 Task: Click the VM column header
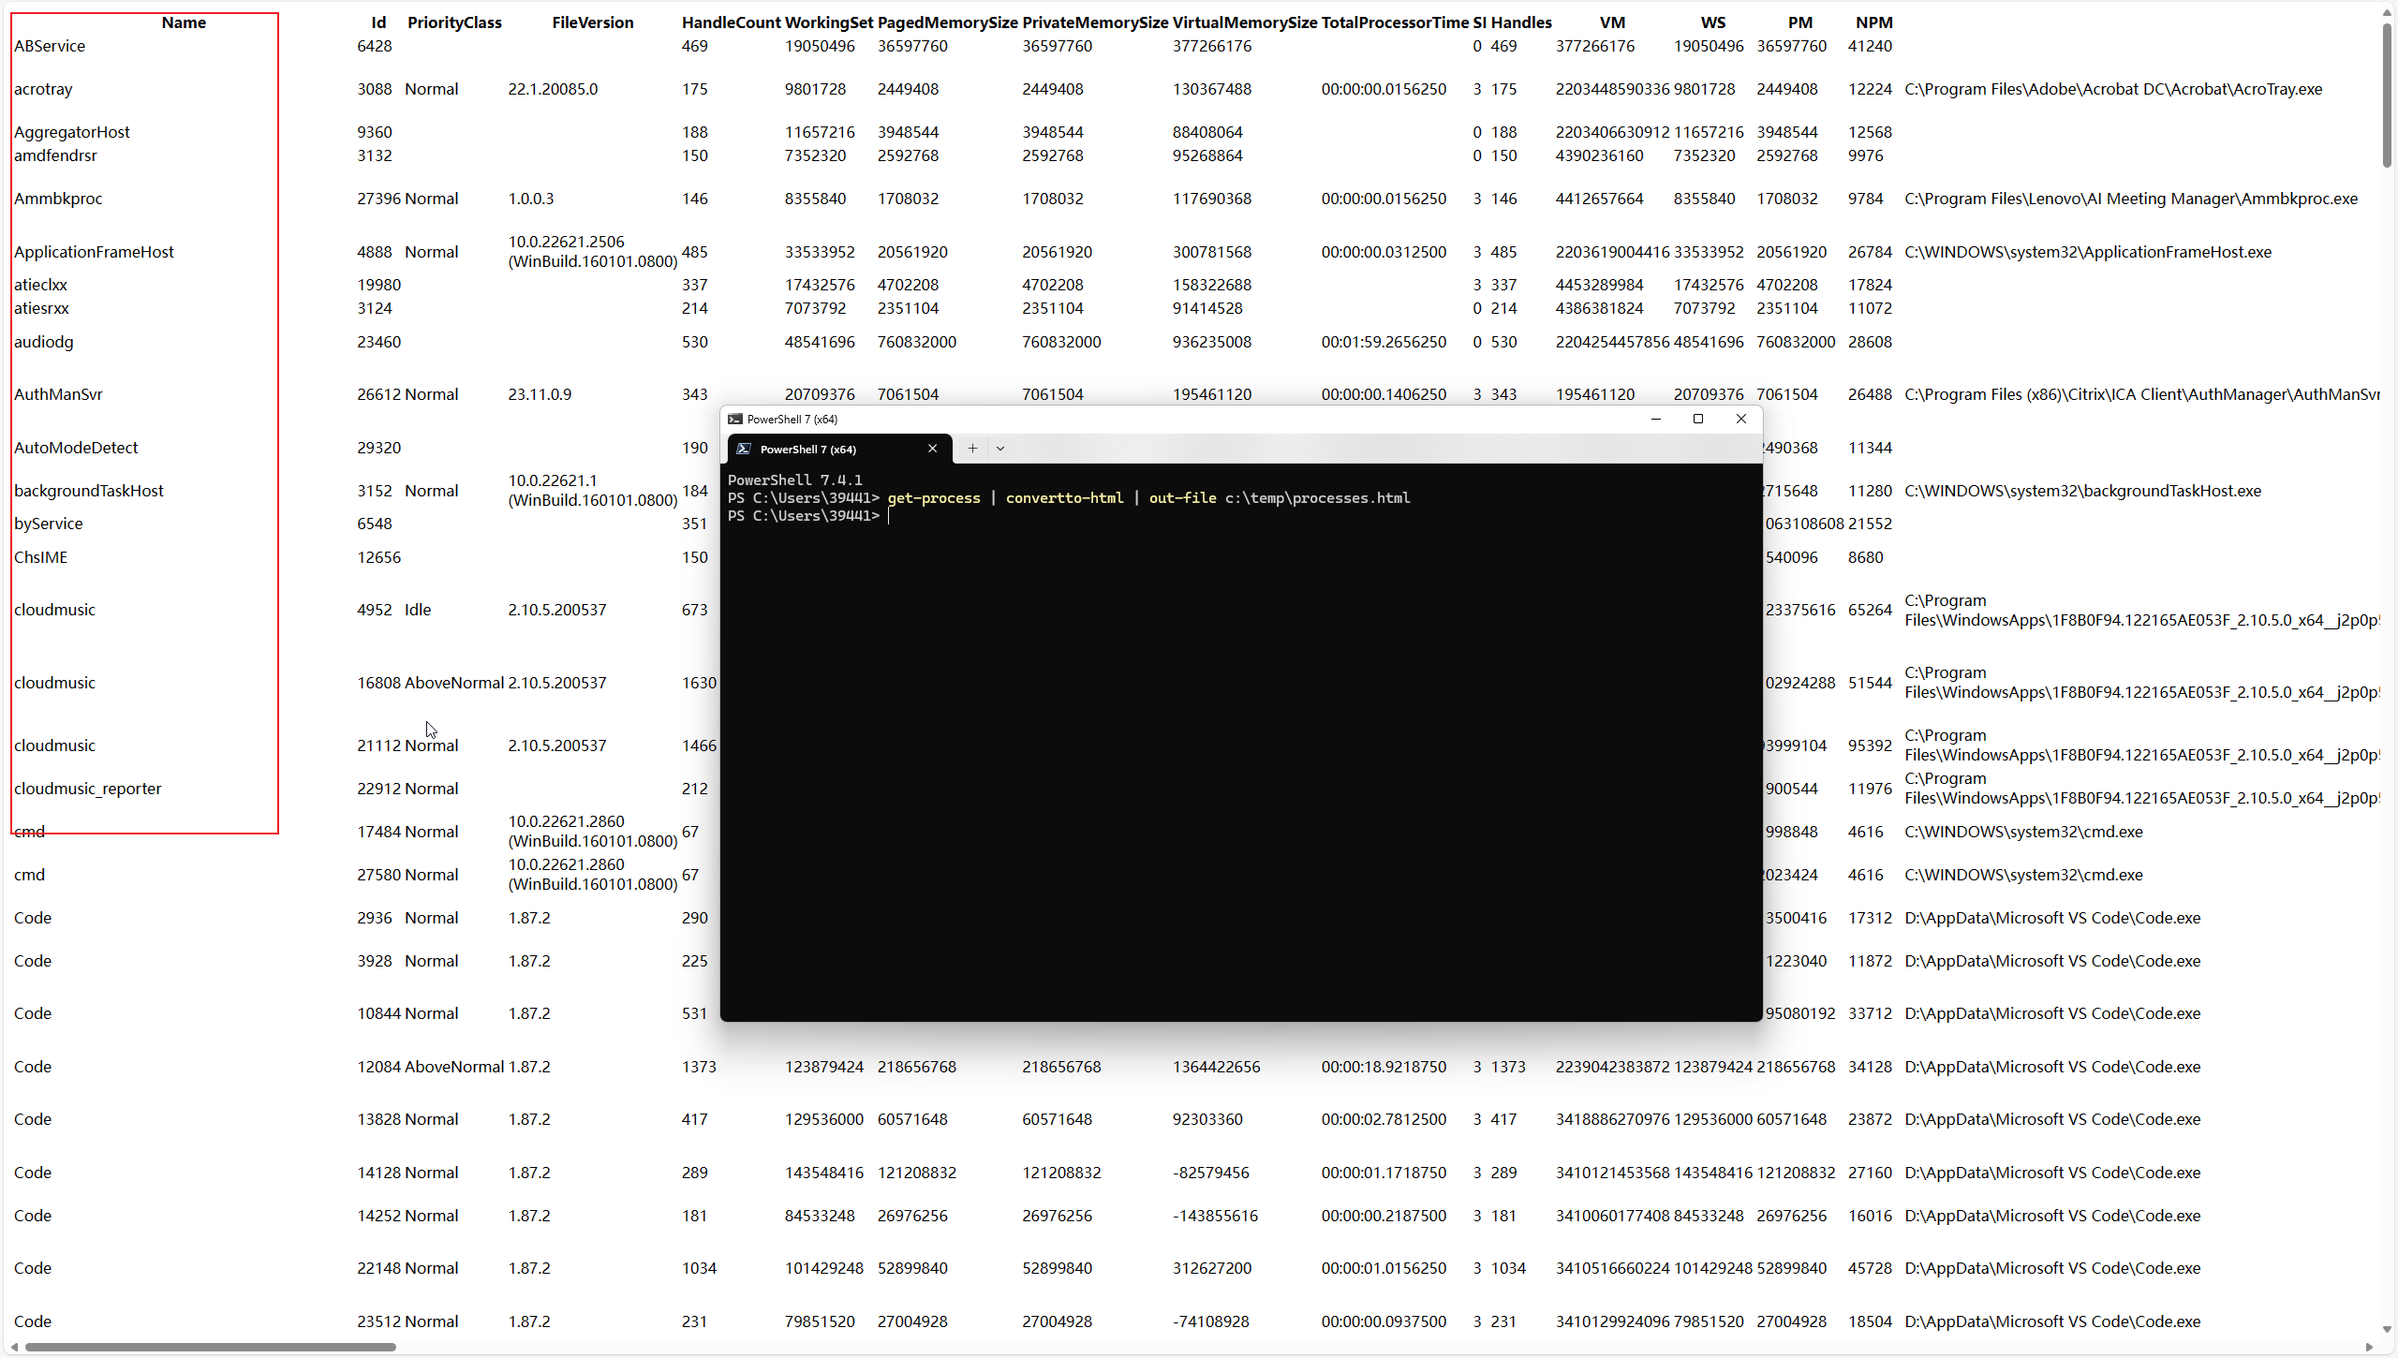(1612, 22)
